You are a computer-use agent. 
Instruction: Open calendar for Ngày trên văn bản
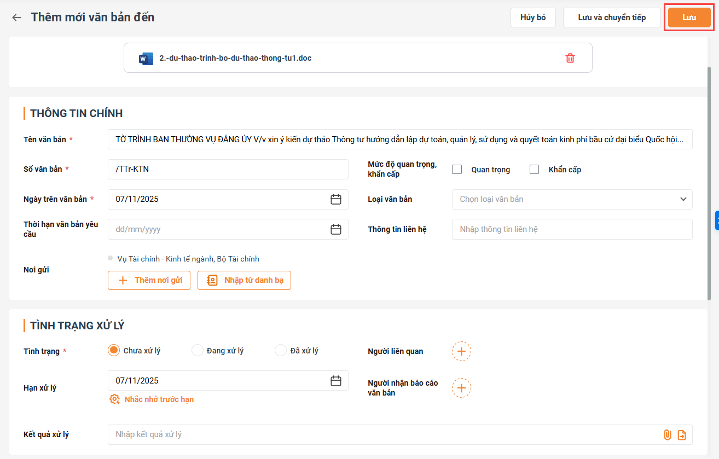(x=336, y=199)
